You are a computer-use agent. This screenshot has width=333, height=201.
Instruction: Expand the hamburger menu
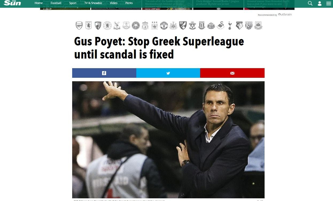click(x=329, y=3)
